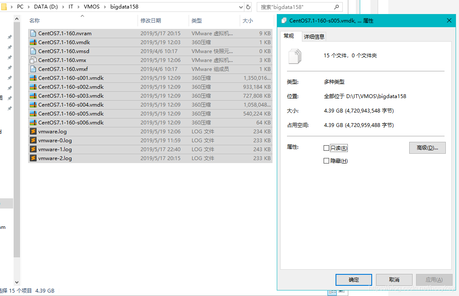Open the address bar history dropdown
The width and height of the screenshot is (459, 296).
click(241, 7)
